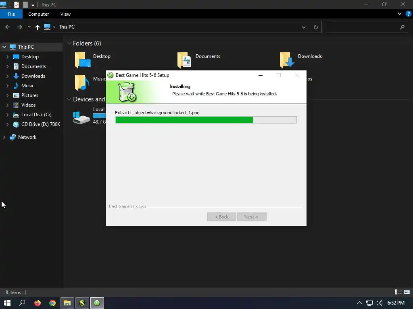Click the installer box header icon

pyautogui.click(x=127, y=92)
